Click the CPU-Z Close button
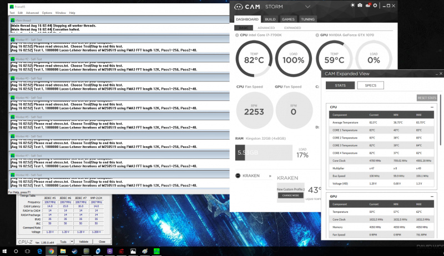This screenshot has height=256, width=444. 102,242
